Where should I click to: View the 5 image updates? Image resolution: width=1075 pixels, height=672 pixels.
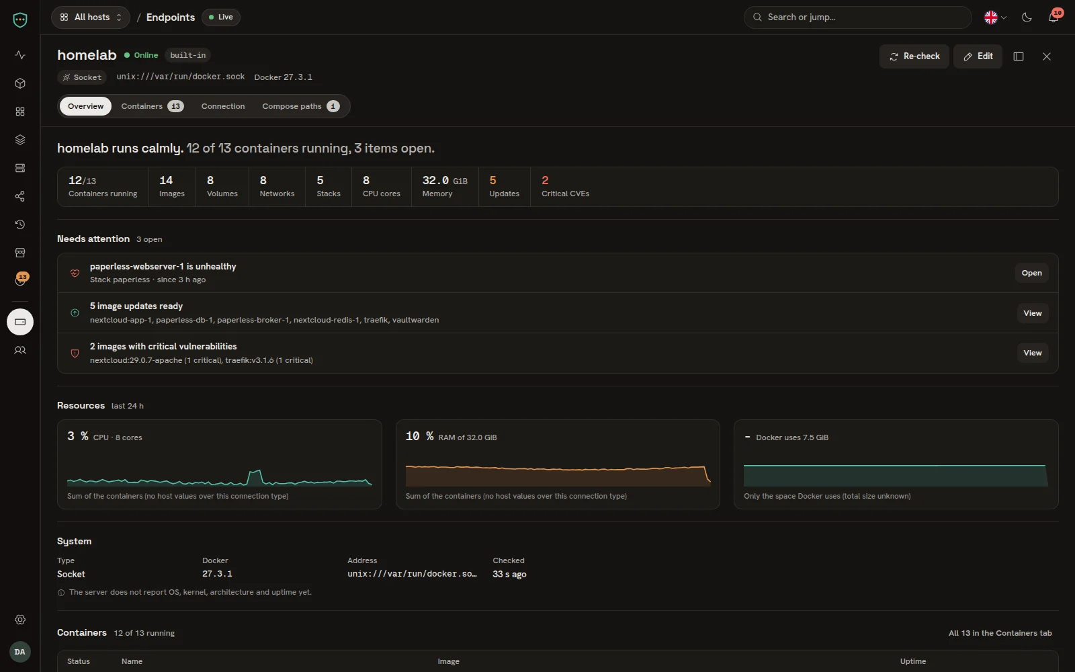click(x=1032, y=313)
